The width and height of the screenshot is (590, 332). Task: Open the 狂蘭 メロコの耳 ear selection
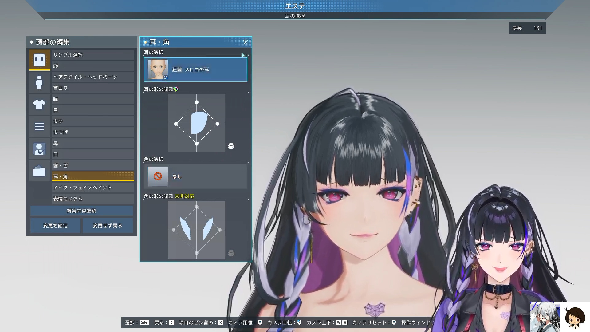(195, 69)
